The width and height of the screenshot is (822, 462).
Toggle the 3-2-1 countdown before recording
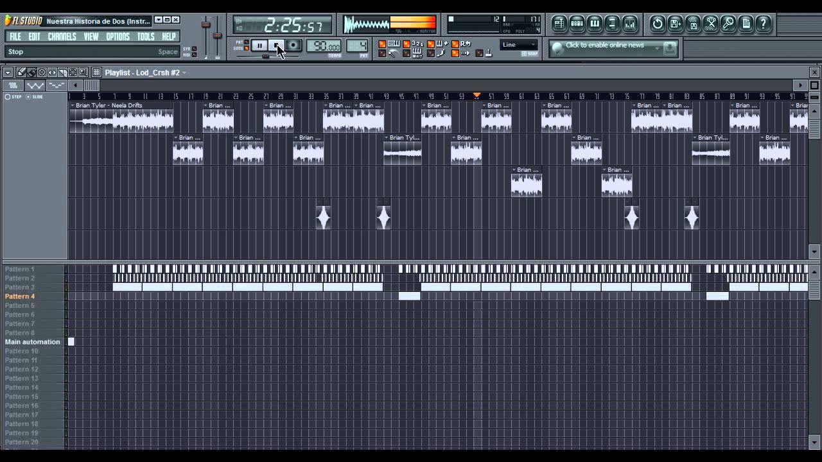click(x=412, y=44)
